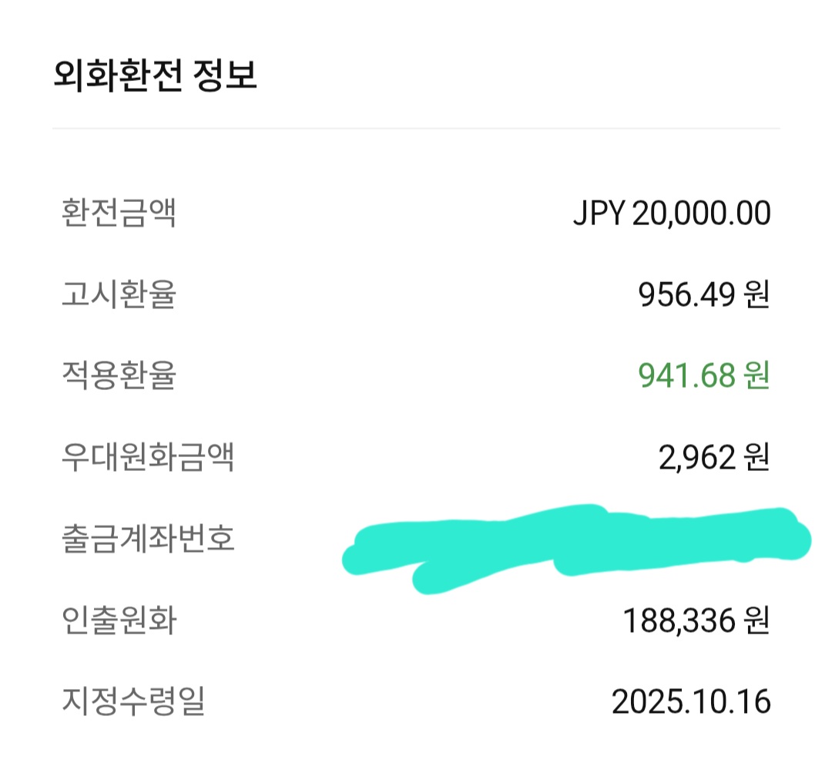This screenshot has width=832, height=770.
Task: Click the 2,962 discount amount number
Action: click(696, 459)
